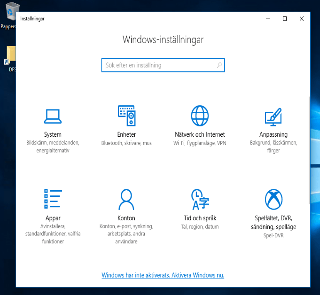The height and width of the screenshot is (295, 320).
Task: Click 'Spelfältet, DVR, sändning, spelläge' heading
Action: tap(273, 222)
